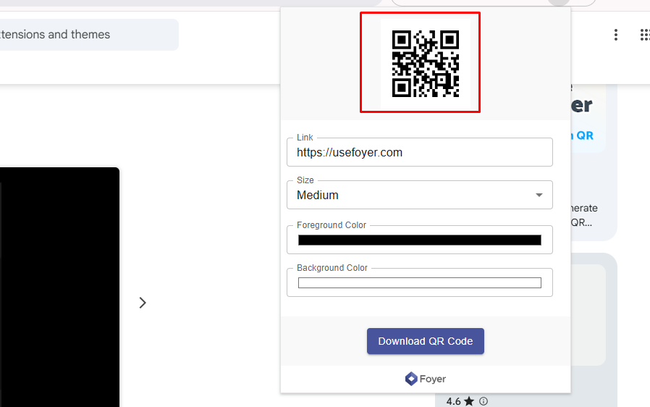The width and height of the screenshot is (650, 407).
Task: Click the rating info icon beside 4.6
Action: pyautogui.click(x=484, y=401)
